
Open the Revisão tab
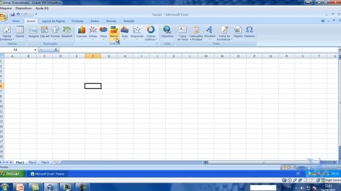(111, 21)
